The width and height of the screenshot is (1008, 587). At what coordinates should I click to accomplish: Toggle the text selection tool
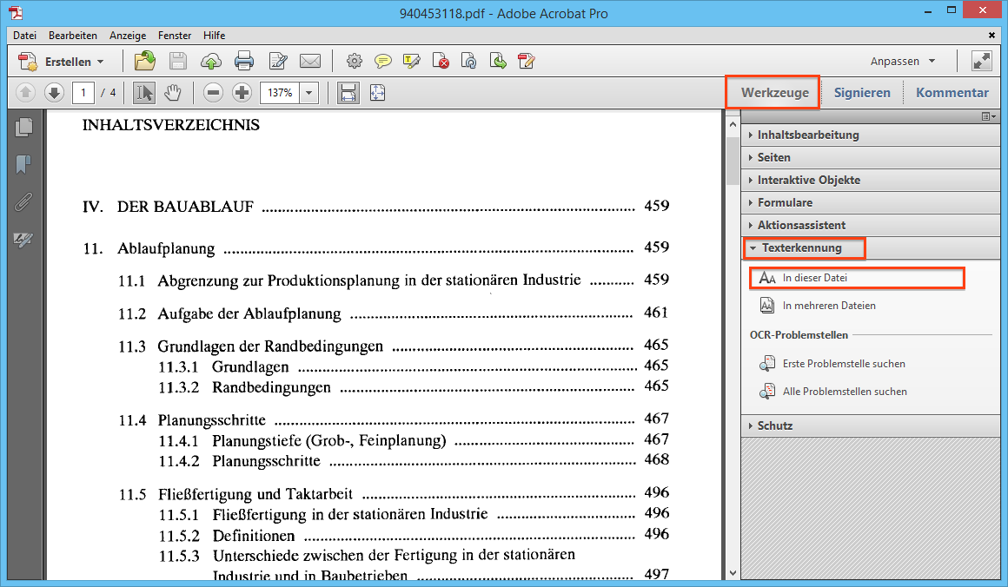point(145,92)
